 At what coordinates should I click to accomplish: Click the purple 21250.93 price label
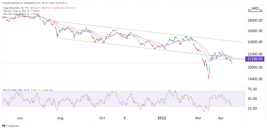pos(254,59)
